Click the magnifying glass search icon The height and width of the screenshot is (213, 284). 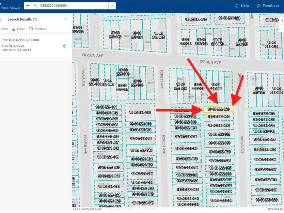point(36,6)
